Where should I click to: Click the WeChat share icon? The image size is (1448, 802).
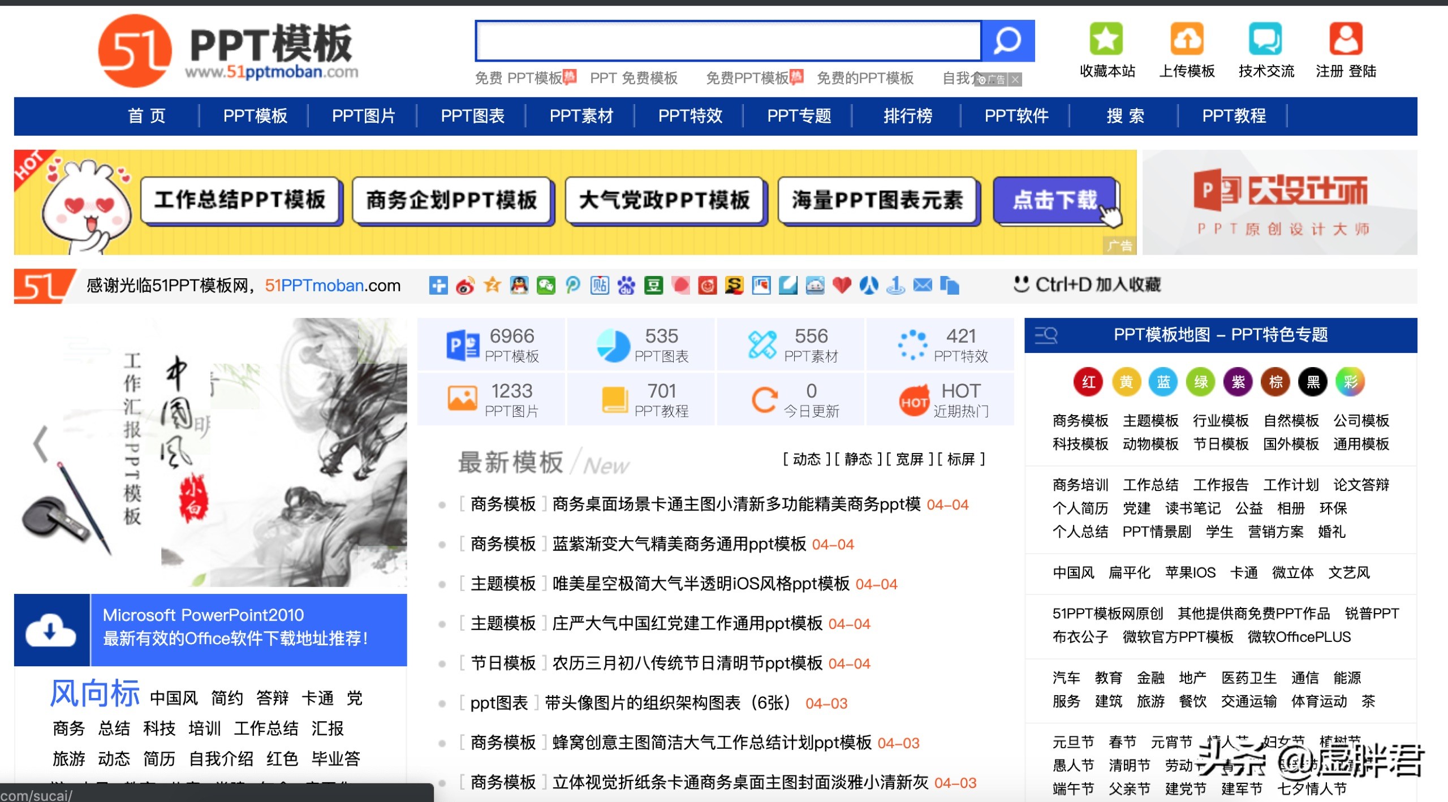546,286
